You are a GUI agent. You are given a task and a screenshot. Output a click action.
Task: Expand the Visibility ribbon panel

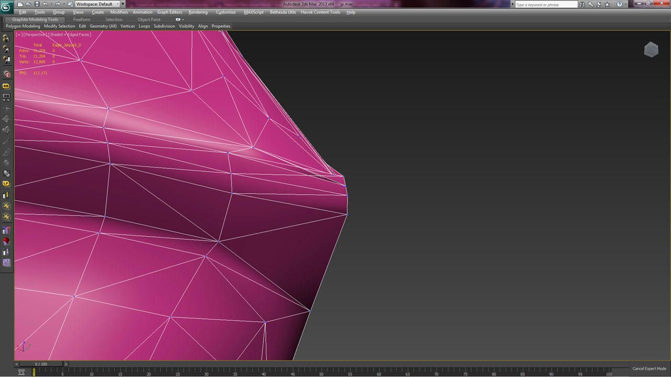tap(186, 26)
